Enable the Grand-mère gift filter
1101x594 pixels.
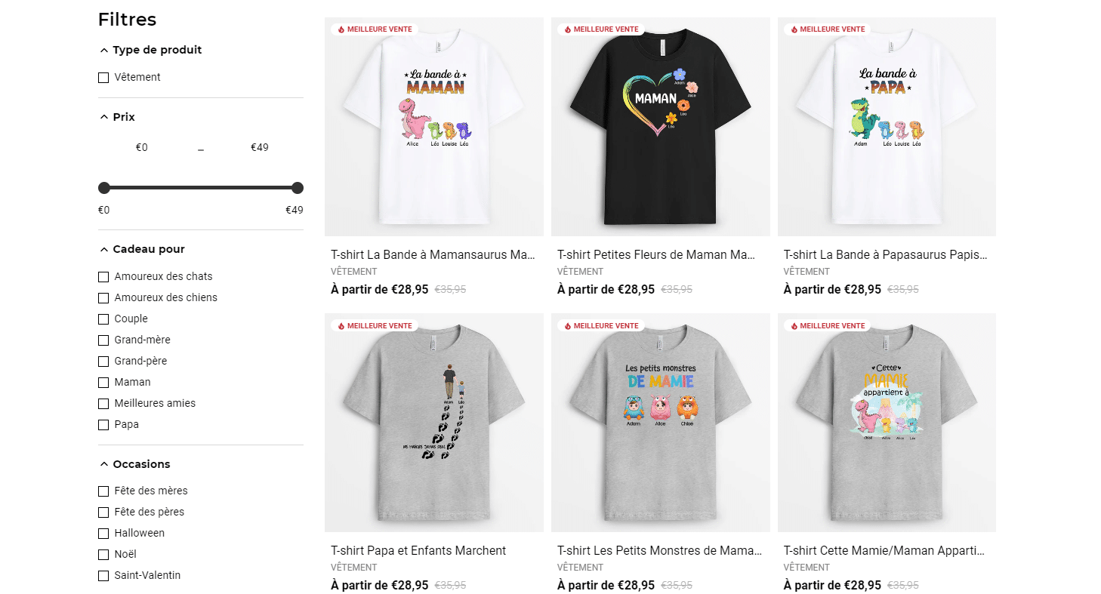click(103, 340)
